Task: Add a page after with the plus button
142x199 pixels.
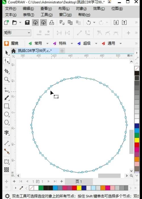Action: [62, 181]
